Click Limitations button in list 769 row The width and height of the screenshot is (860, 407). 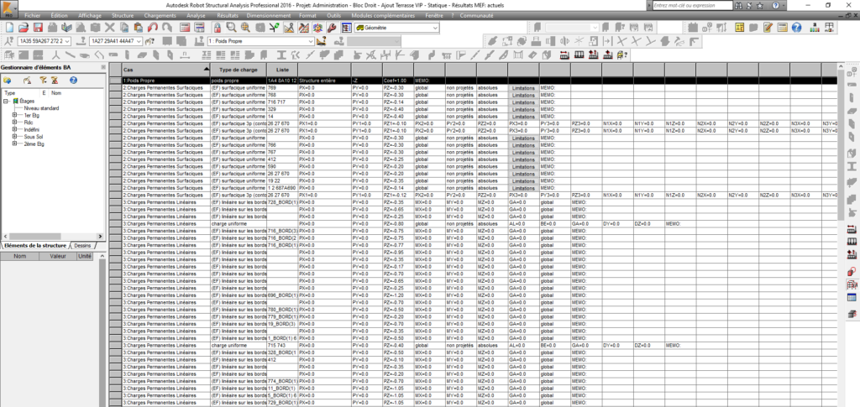pos(523,87)
